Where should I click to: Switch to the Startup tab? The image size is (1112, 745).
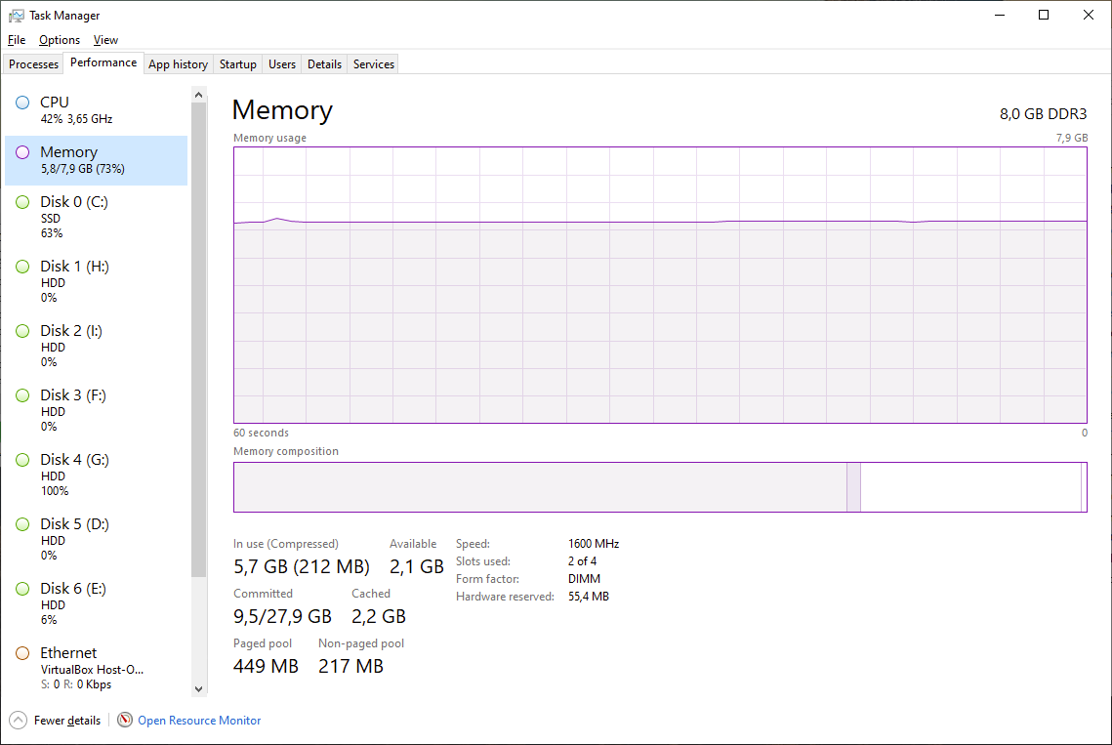tap(238, 64)
